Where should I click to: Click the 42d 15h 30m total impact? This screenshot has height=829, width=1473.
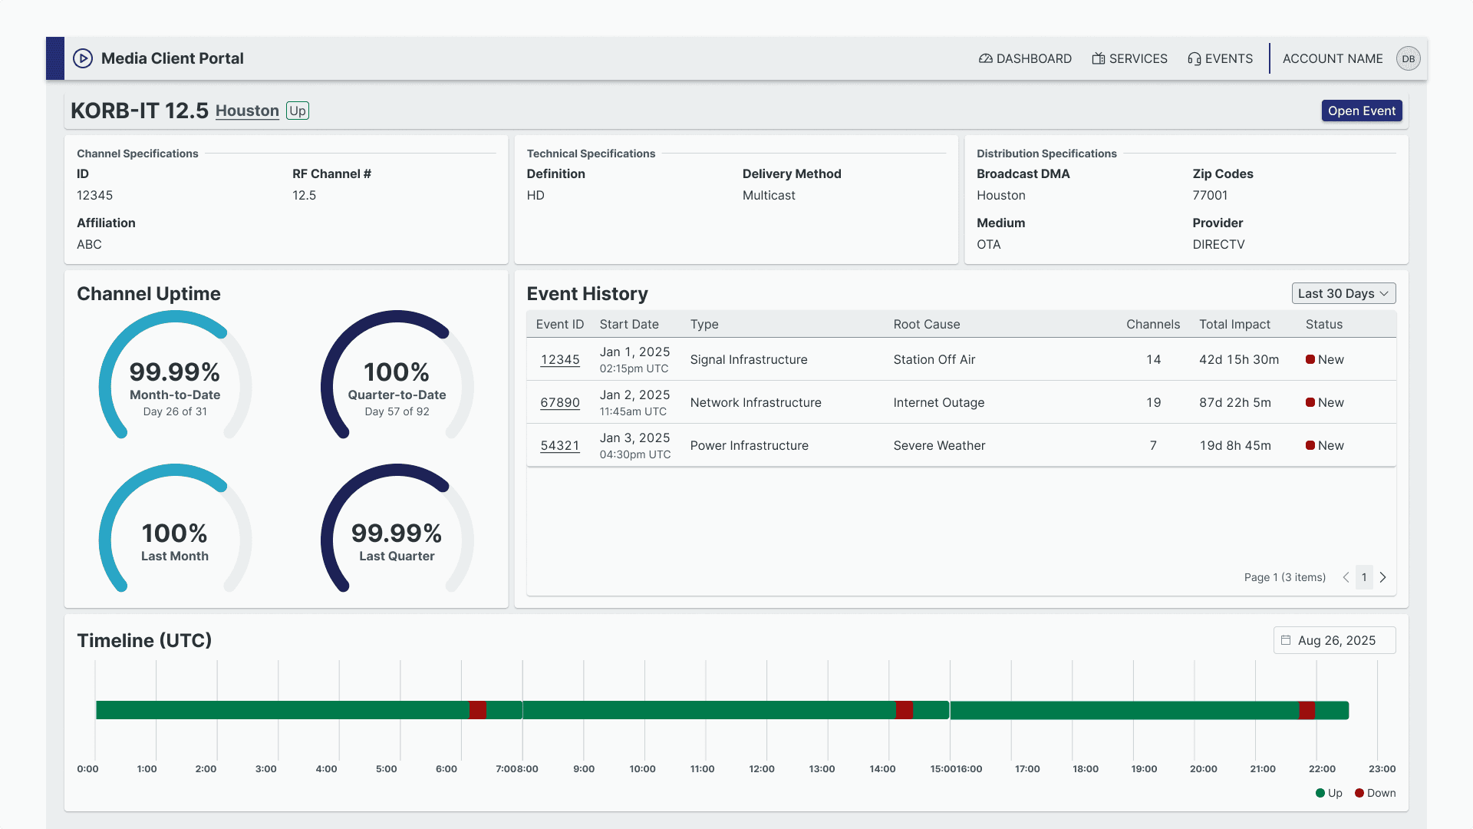1239,359
